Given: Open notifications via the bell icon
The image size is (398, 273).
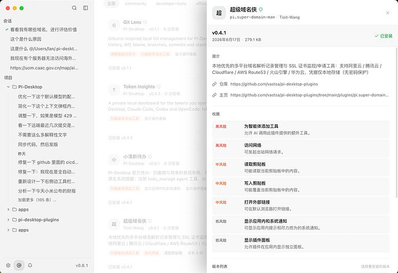Looking at the screenshot, I should 30,265.
